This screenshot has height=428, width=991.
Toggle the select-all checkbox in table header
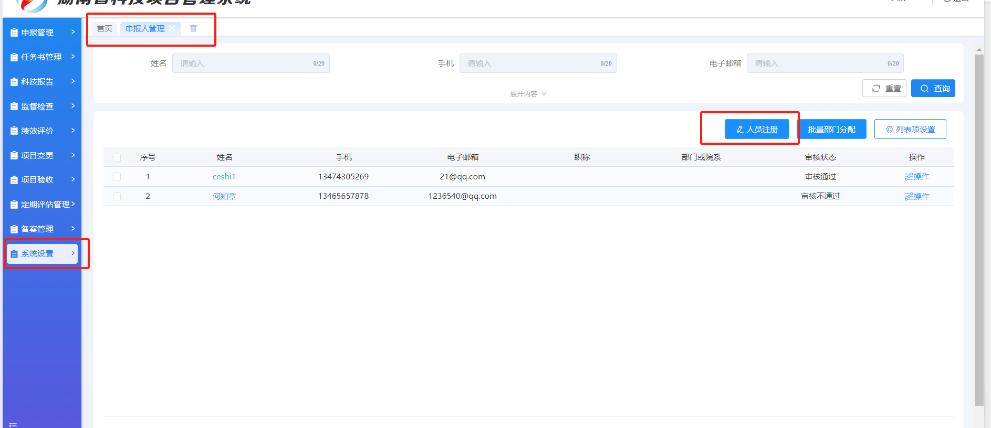tap(117, 157)
